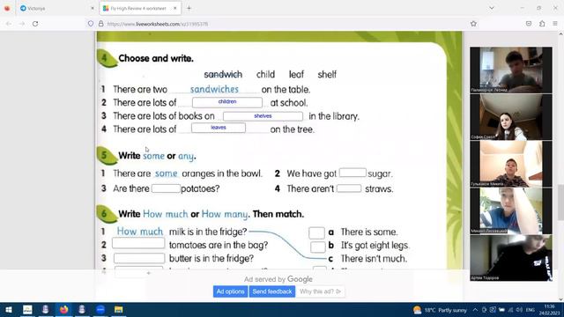The width and height of the screenshot is (564, 317).
Task: Select the bottom participant video tile
Action: click(511, 258)
